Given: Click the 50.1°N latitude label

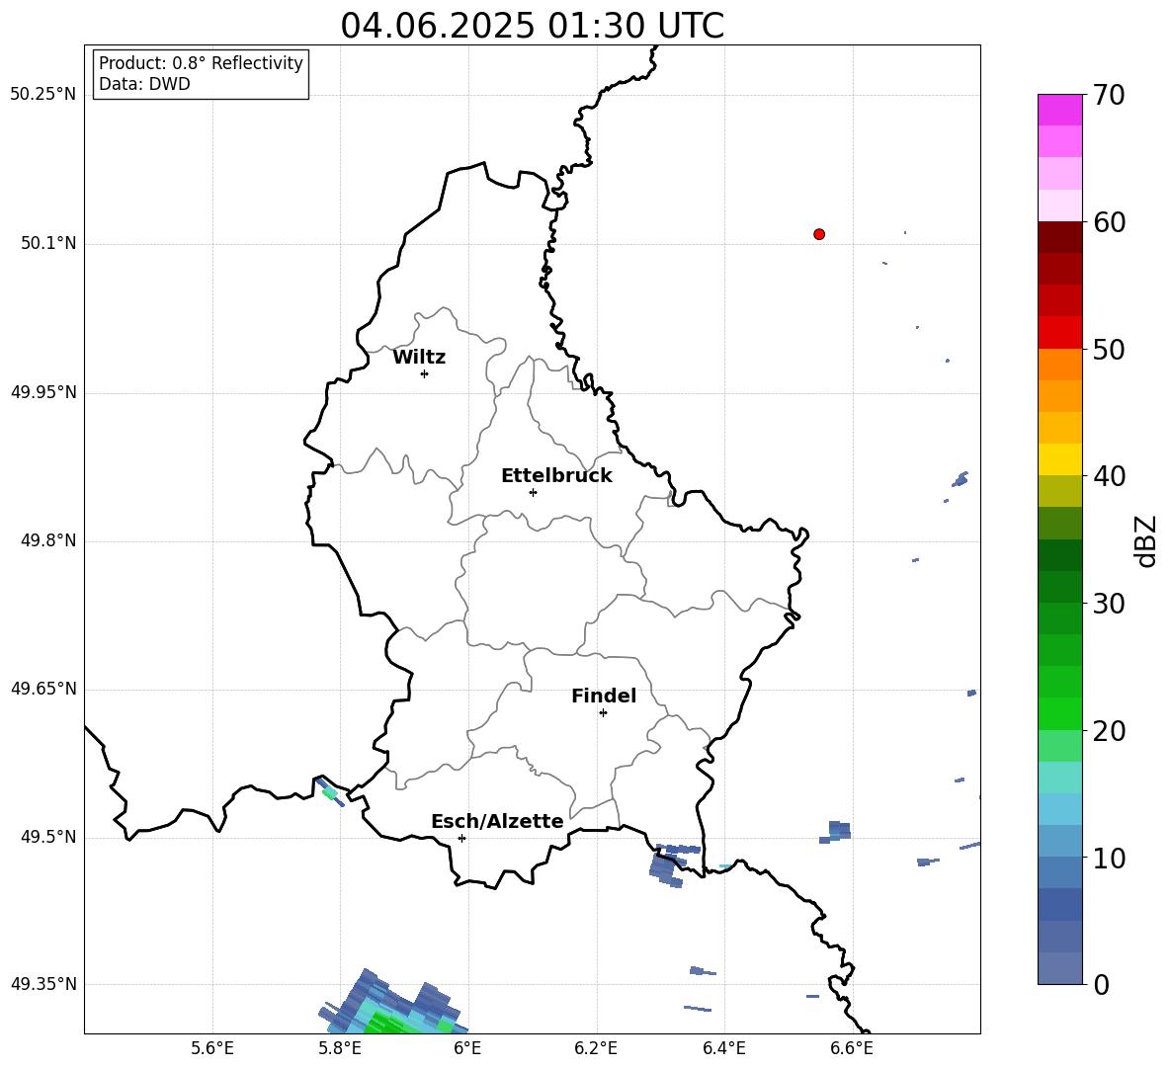Looking at the screenshot, I should point(48,244).
